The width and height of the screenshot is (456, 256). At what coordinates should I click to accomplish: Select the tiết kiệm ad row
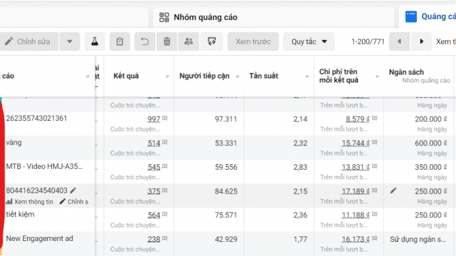(x=20, y=214)
